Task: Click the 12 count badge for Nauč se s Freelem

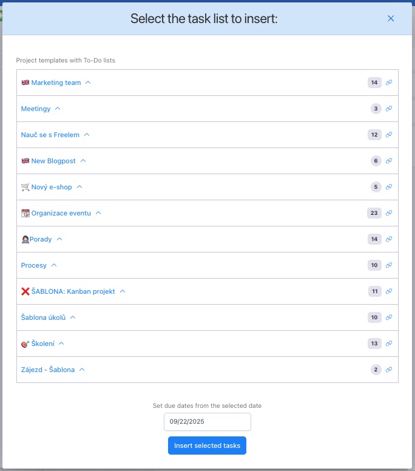Action: coord(374,135)
